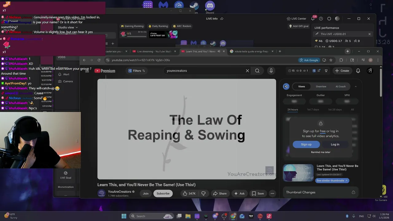Image resolution: width=393 pixels, height=221 pixels.
Task: Open the trophy icon in YouTube header
Action: (x=326, y=71)
